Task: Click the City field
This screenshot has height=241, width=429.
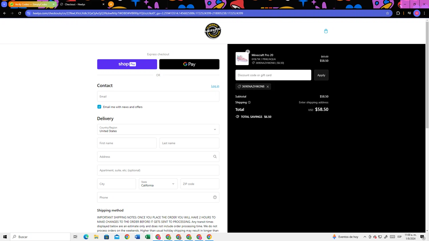Action: [x=116, y=184]
